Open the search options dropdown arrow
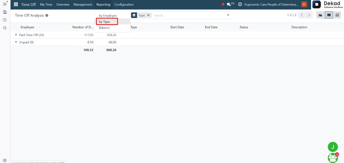Image resolution: width=344 pixels, height=163 pixels. click(228, 15)
